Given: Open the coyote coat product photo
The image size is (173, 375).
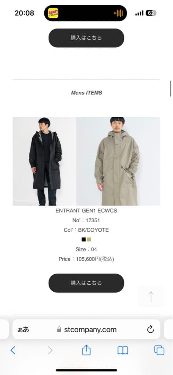Looking at the screenshot, I should coord(118,161).
